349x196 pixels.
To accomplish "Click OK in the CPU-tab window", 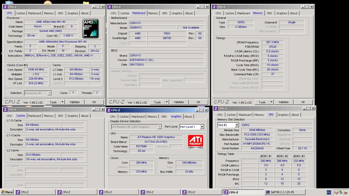I will point(94,102).
